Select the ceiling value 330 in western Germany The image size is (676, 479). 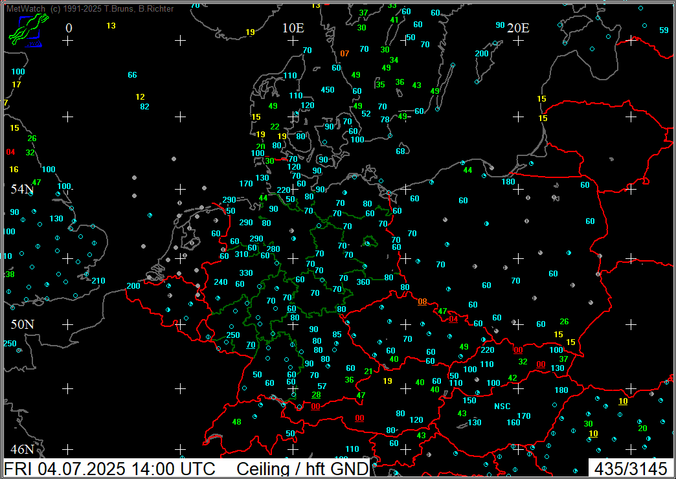click(246, 273)
